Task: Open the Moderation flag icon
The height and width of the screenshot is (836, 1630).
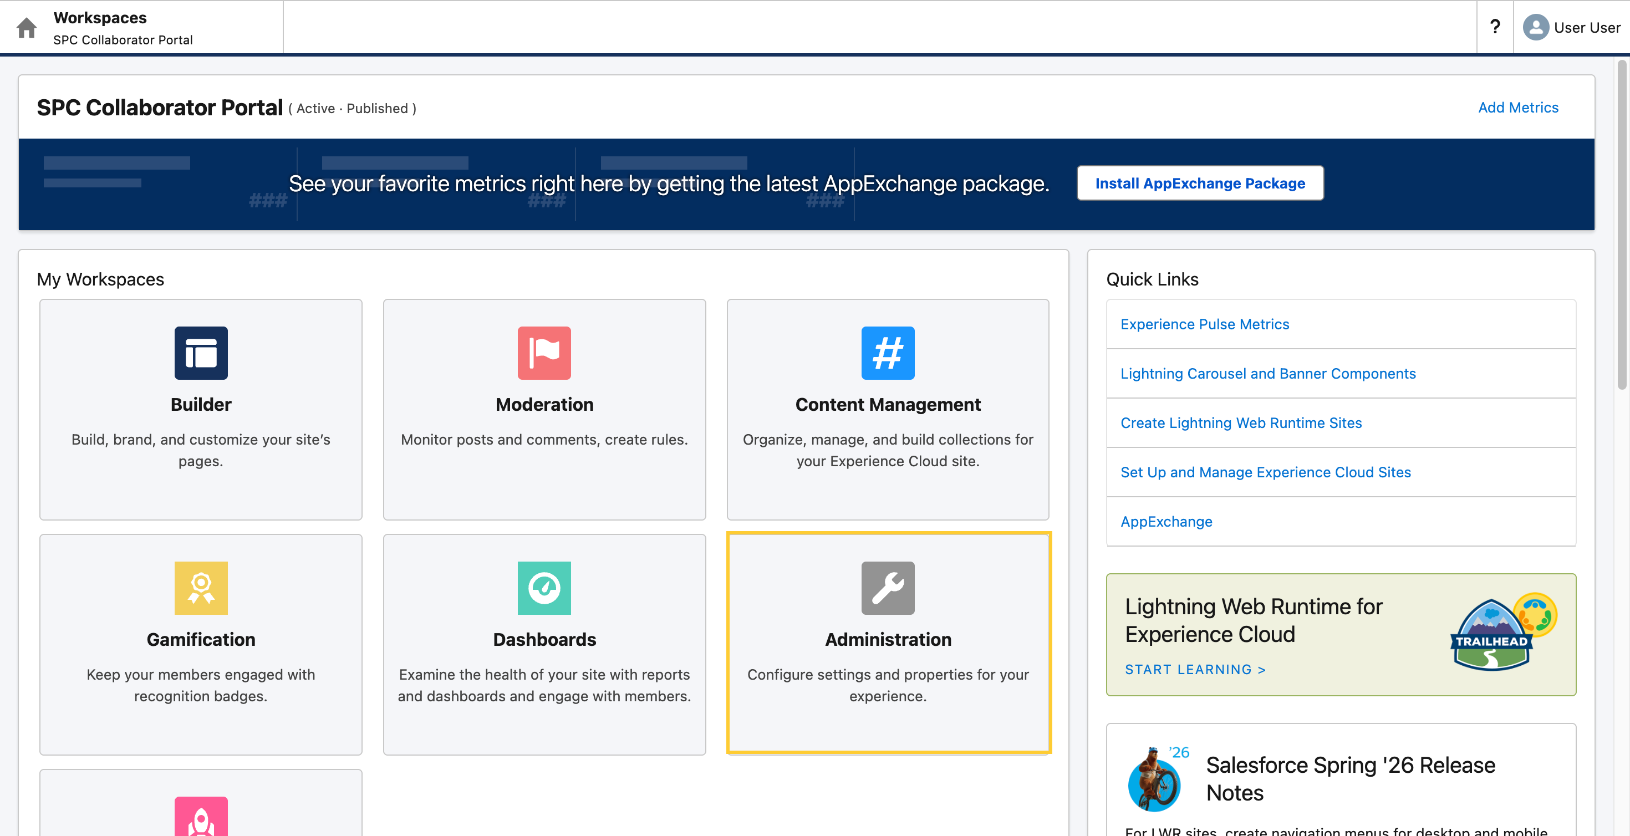Action: [x=544, y=353]
